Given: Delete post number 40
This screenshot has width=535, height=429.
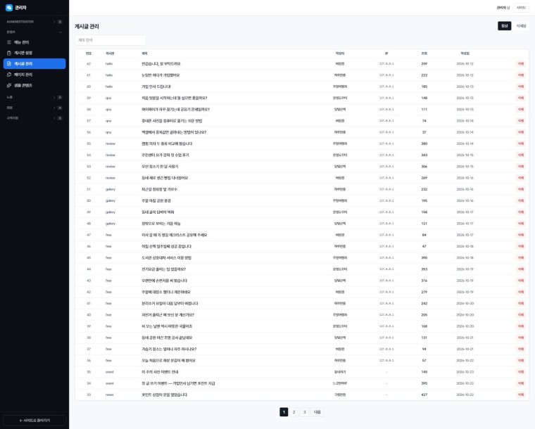Looking at the screenshot, I should click(x=521, y=315).
